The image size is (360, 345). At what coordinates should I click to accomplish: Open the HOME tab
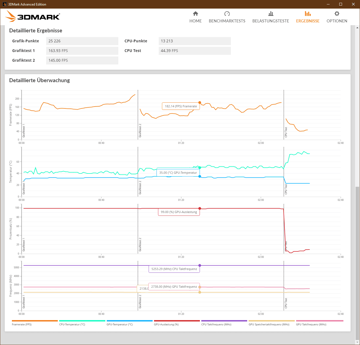195,17
